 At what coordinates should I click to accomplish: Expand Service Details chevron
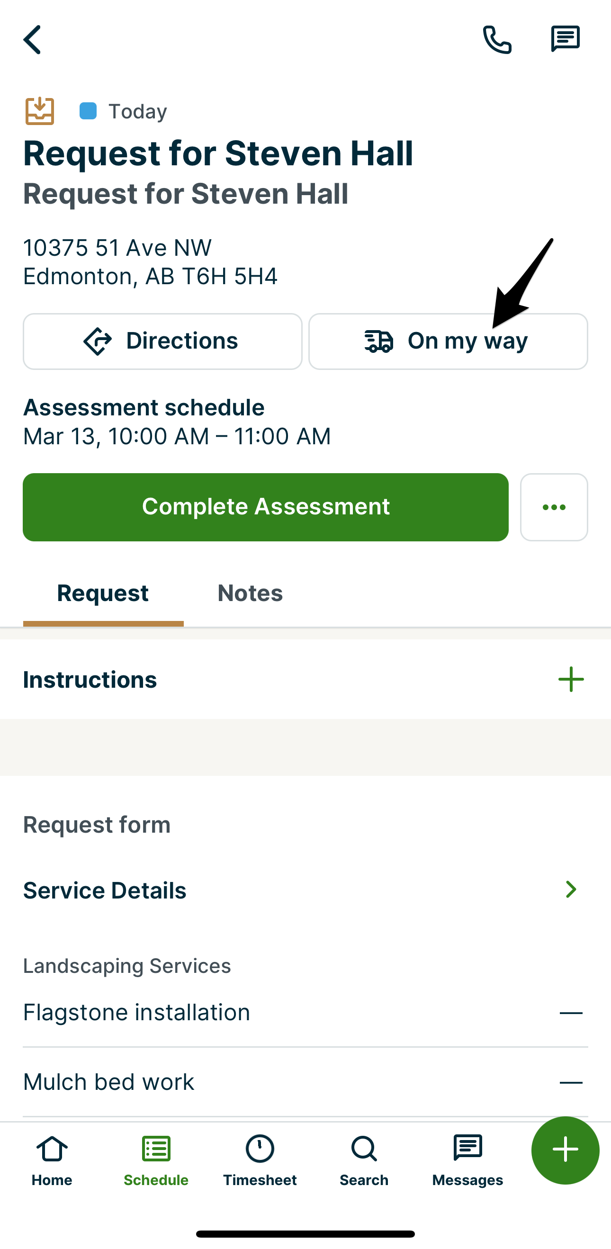coord(571,890)
